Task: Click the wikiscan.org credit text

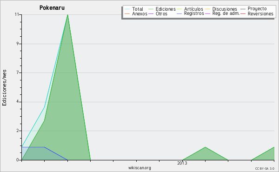Action: tap(139, 168)
